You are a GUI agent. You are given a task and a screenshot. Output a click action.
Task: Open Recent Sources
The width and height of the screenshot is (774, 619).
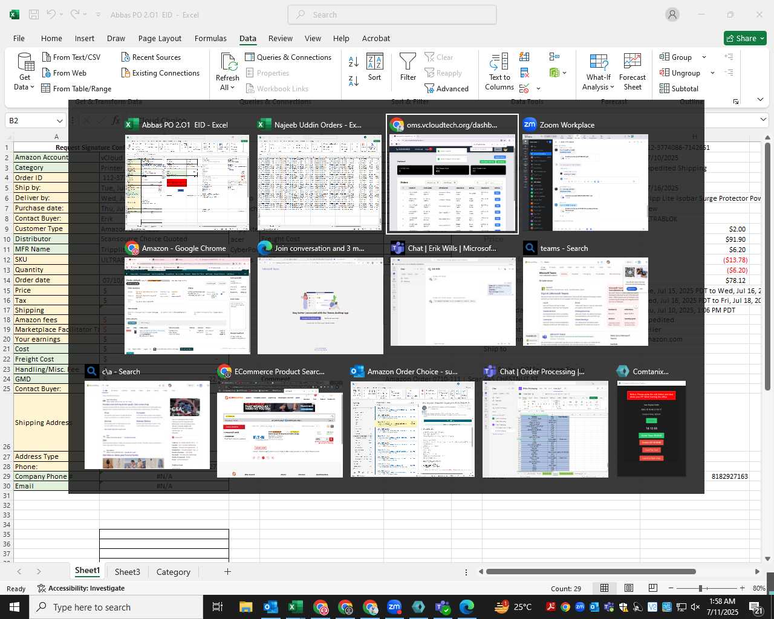(151, 57)
